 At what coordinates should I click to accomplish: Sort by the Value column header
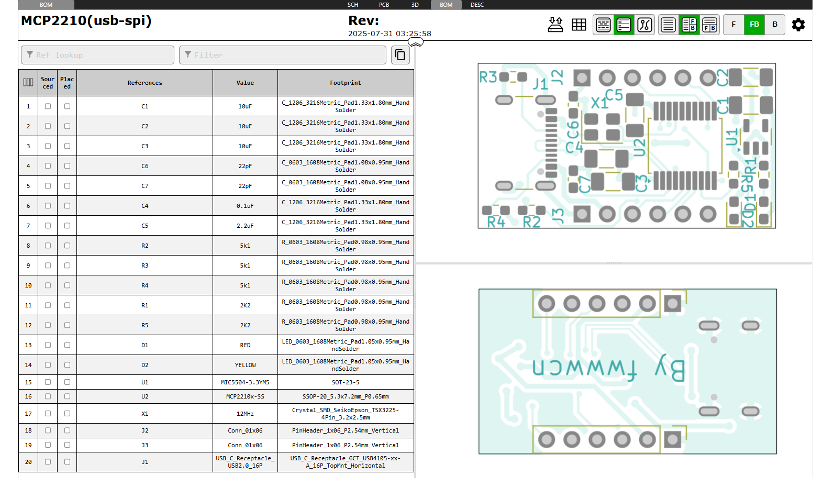[x=245, y=83]
